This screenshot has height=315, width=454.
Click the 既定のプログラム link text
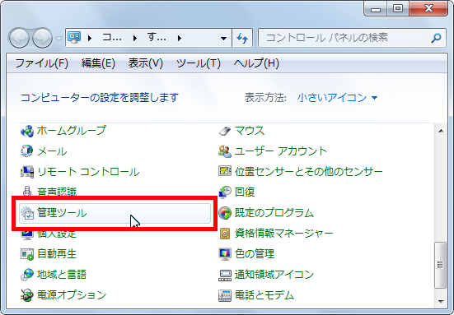coord(274,213)
